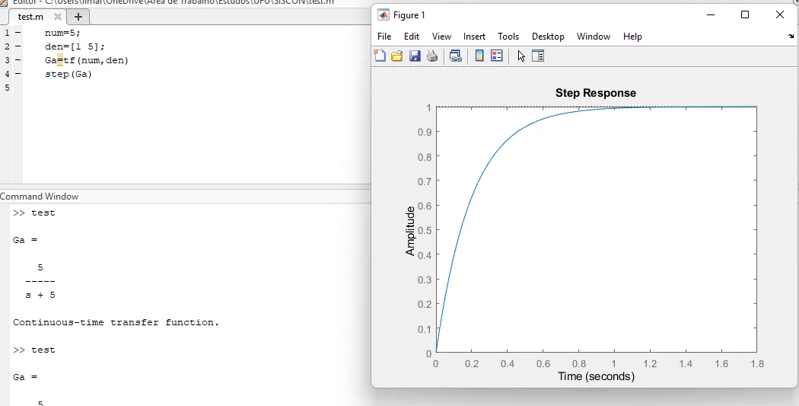Add a new editor tab with plus button
Image resolution: width=799 pixels, height=406 pixels.
(x=78, y=17)
